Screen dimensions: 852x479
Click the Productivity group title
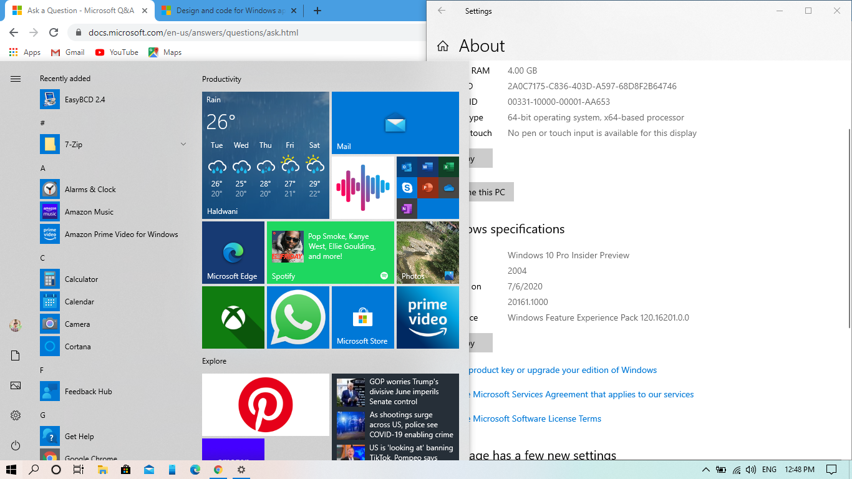pos(221,79)
